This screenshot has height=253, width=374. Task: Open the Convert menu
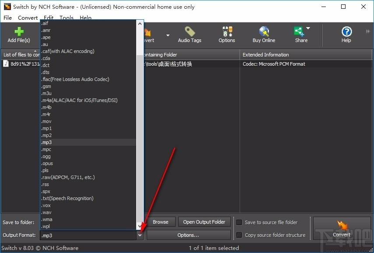(x=28, y=18)
